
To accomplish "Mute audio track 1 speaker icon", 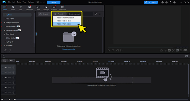I will [9, 72].
